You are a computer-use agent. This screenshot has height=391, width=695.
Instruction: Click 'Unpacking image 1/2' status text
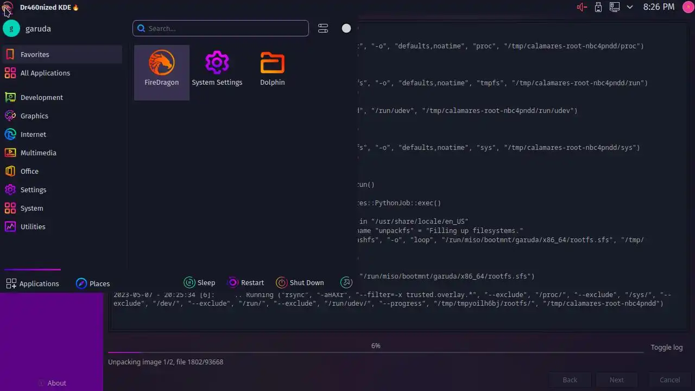click(166, 362)
